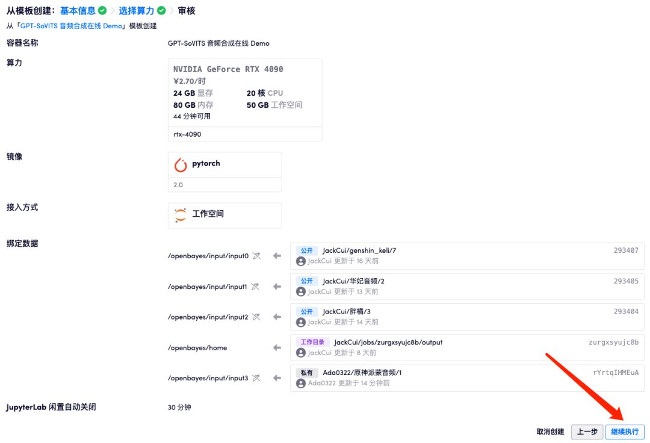Select the 审核 step label

[186, 10]
